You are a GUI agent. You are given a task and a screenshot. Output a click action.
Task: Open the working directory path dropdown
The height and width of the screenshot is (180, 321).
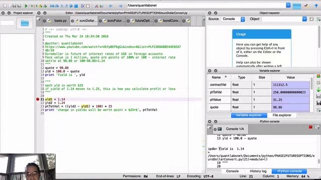coord(288,5)
